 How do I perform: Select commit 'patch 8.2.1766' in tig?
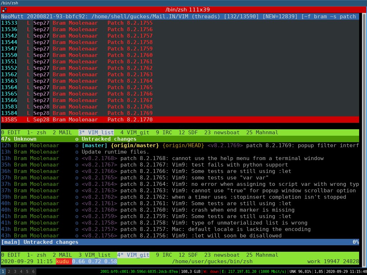point(180,171)
